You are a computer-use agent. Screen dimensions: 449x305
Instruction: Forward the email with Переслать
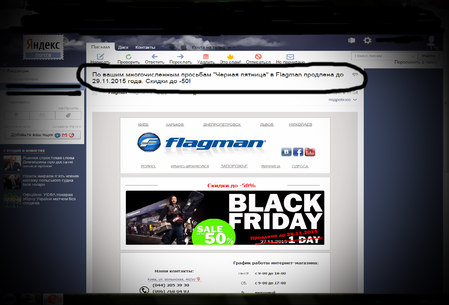click(x=180, y=57)
